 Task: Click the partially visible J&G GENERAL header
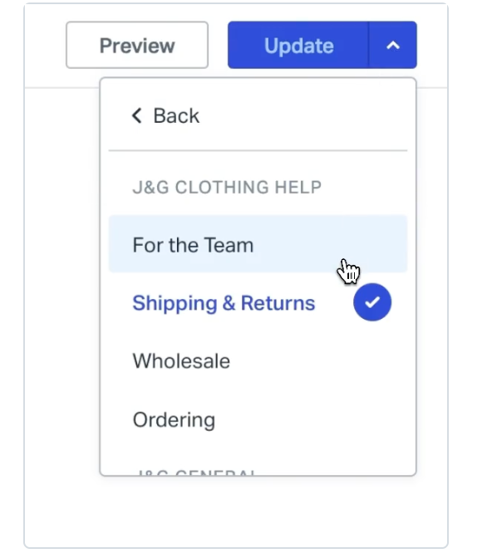point(196,472)
